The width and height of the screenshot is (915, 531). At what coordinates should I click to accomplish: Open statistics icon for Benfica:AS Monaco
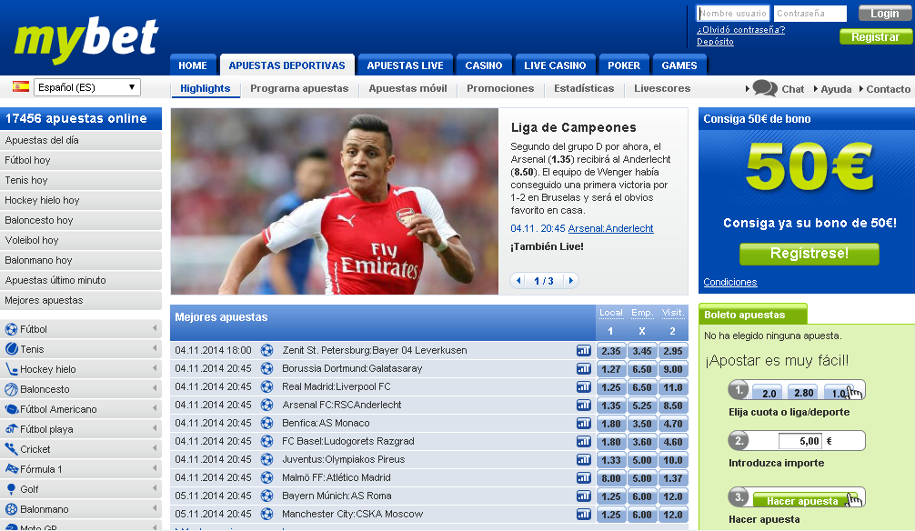[584, 423]
